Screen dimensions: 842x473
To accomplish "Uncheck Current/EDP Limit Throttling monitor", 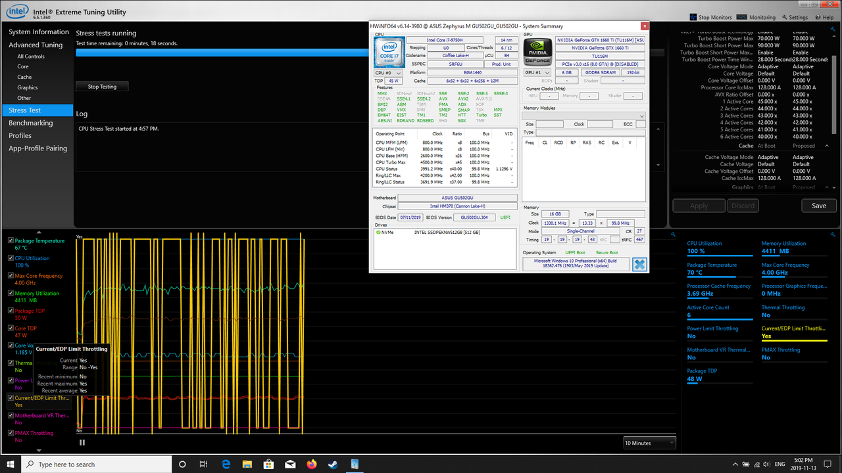I will pyautogui.click(x=11, y=397).
